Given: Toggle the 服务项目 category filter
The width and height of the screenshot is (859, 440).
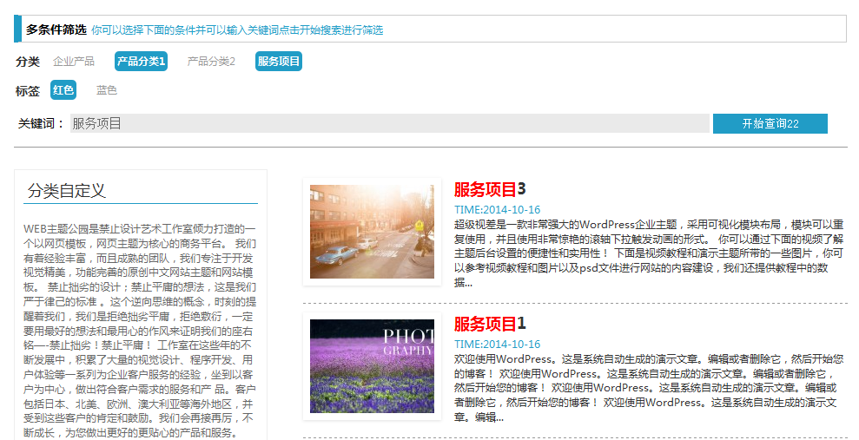Looking at the screenshot, I should coord(279,62).
